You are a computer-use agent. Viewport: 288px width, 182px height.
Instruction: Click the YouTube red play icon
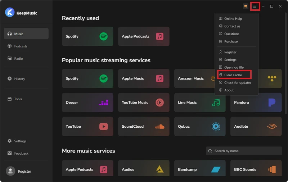[x=104, y=126]
